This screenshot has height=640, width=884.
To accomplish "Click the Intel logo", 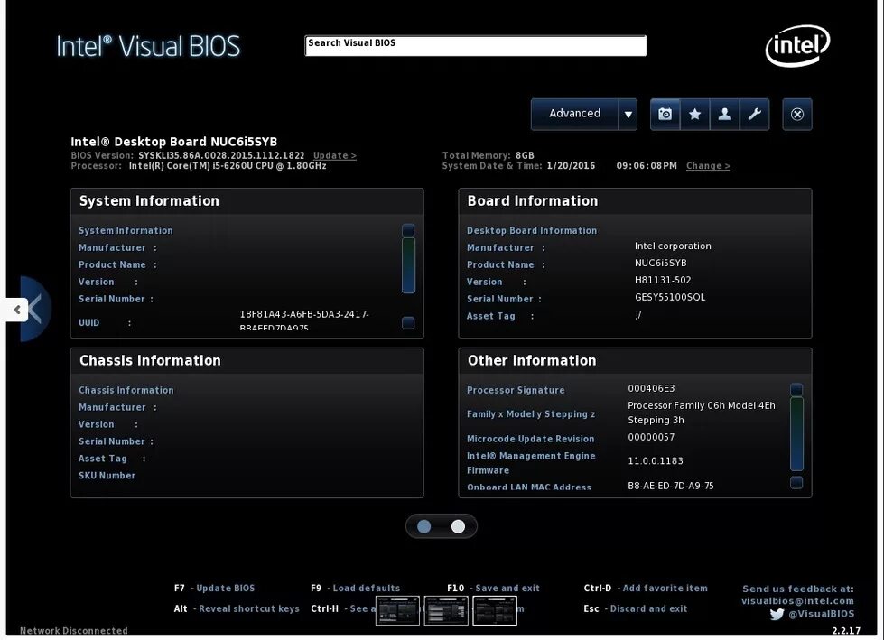I will (797, 45).
